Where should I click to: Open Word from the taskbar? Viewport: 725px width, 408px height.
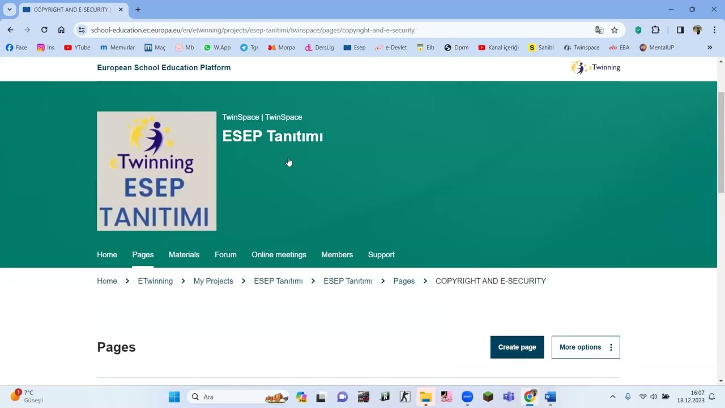click(550, 397)
